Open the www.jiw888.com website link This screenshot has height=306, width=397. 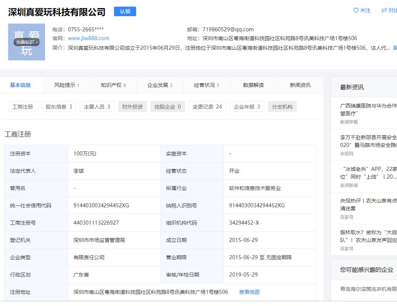point(89,38)
